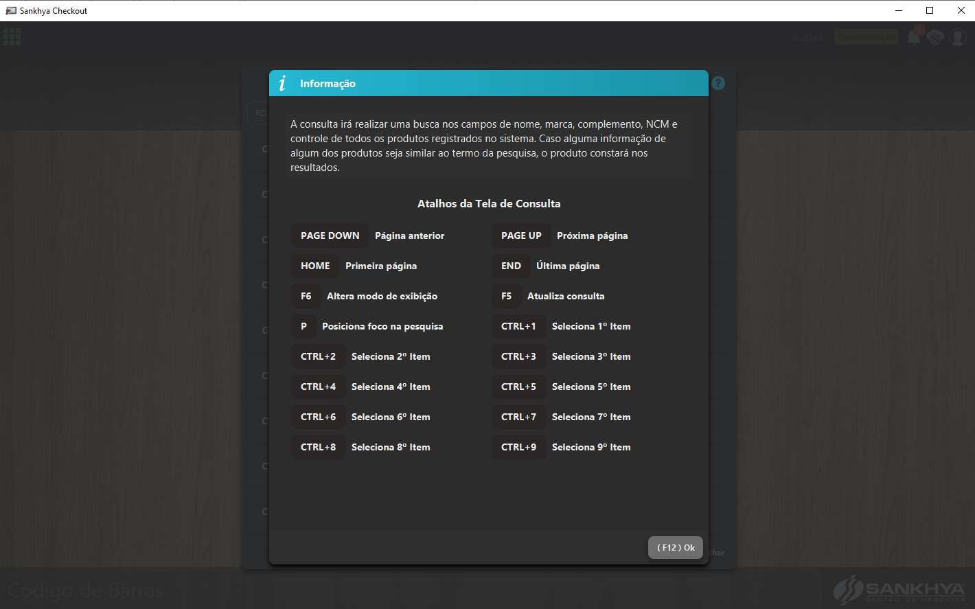Open the green apps grid menu
This screenshot has width=975, height=609.
[x=12, y=36]
